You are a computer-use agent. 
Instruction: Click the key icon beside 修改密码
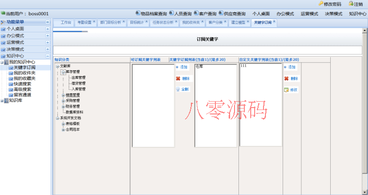pyautogui.click(x=320, y=3)
